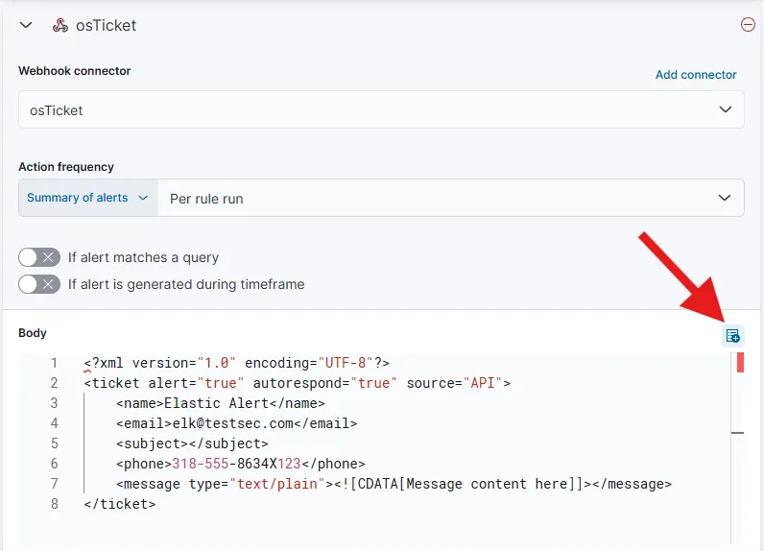The image size is (764, 551).
Task: Click the red error marker in the editor scrollbar
Action: 740,363
